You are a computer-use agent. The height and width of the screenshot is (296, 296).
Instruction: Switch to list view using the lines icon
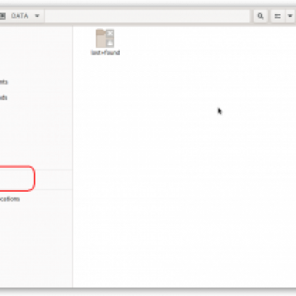point(277,16)
